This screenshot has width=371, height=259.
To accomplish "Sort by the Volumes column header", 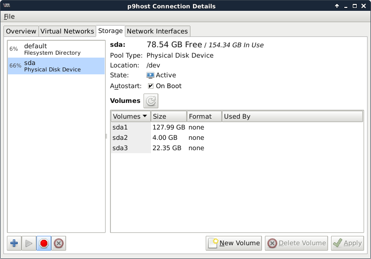I will tap(130, 117).
